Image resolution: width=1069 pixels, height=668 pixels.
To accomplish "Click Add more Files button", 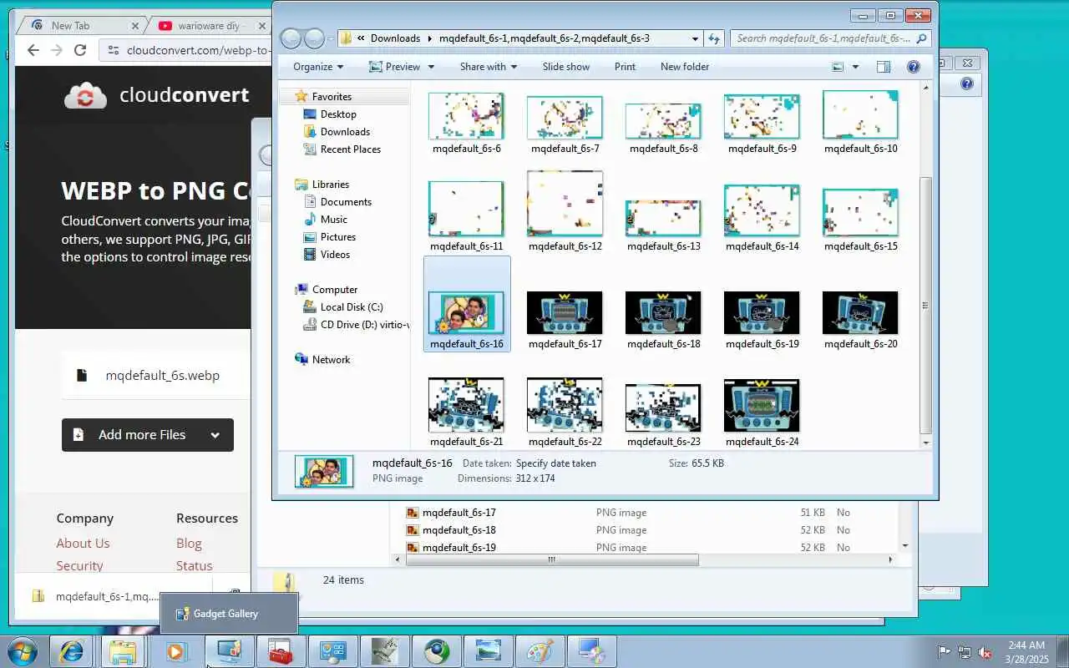I will click(x=148, y=435).
